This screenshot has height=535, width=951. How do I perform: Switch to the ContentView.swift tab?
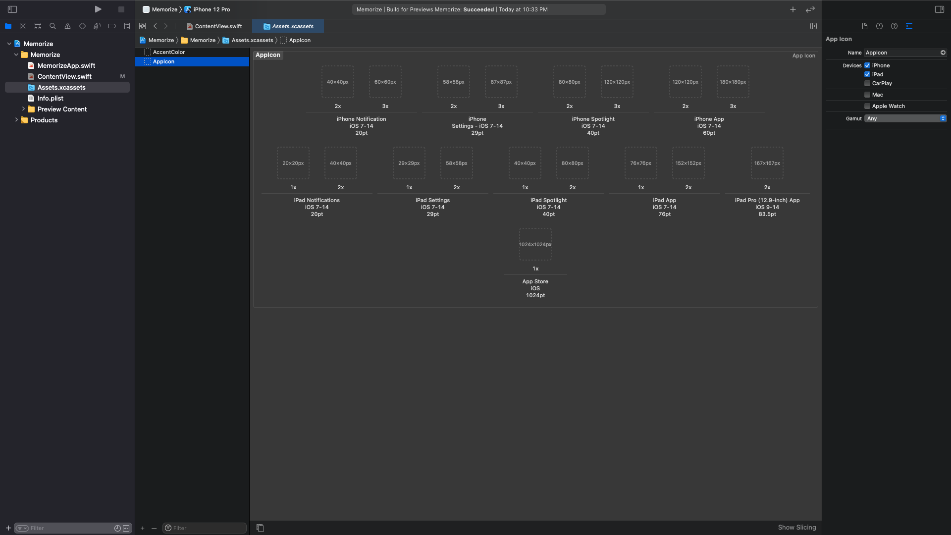pos(218,26)
